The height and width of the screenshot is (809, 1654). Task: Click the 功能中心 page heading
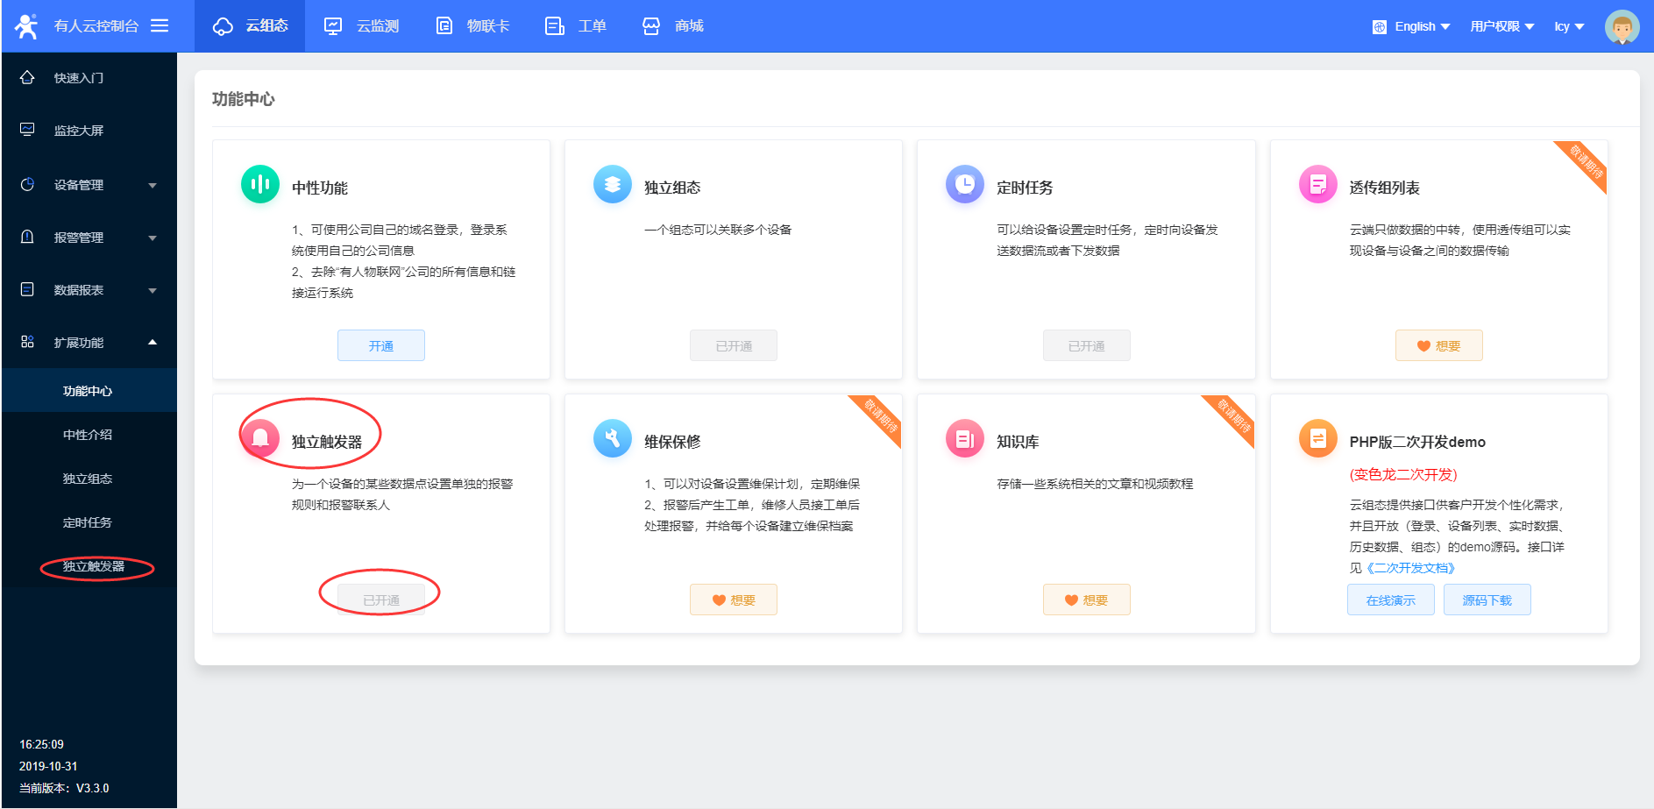[244, 99]
